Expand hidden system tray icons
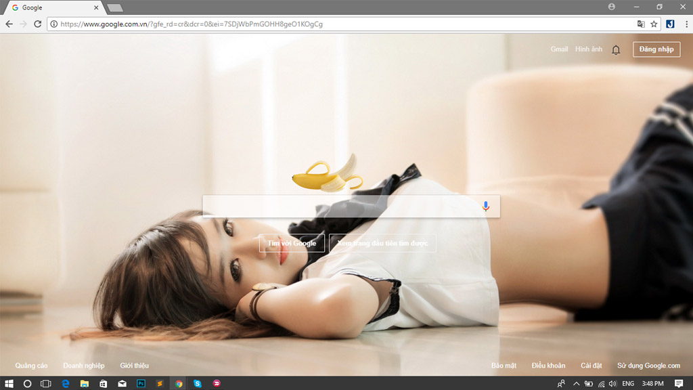The height and width of the screenshot is (390, 693). pos(576,384)
